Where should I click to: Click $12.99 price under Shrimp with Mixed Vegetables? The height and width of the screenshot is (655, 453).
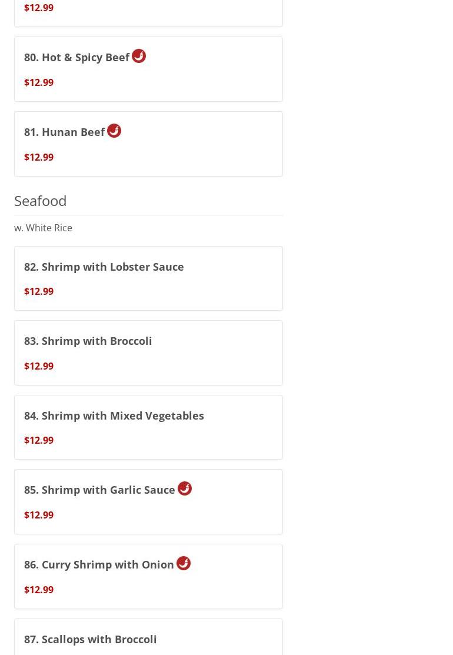click(39, 440)
